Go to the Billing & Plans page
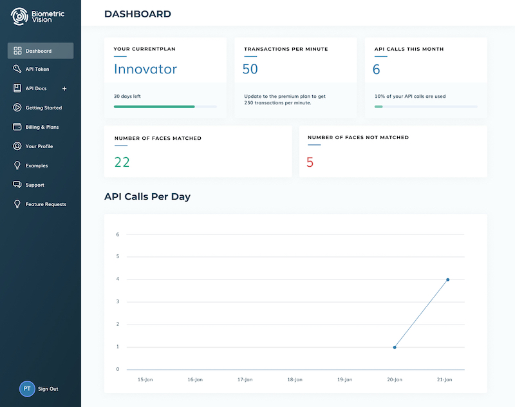 tap(42, 127)
